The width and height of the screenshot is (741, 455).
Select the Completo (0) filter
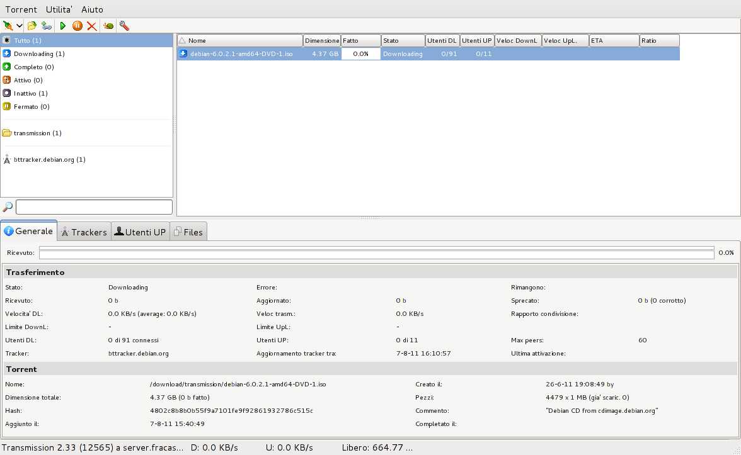86,67
